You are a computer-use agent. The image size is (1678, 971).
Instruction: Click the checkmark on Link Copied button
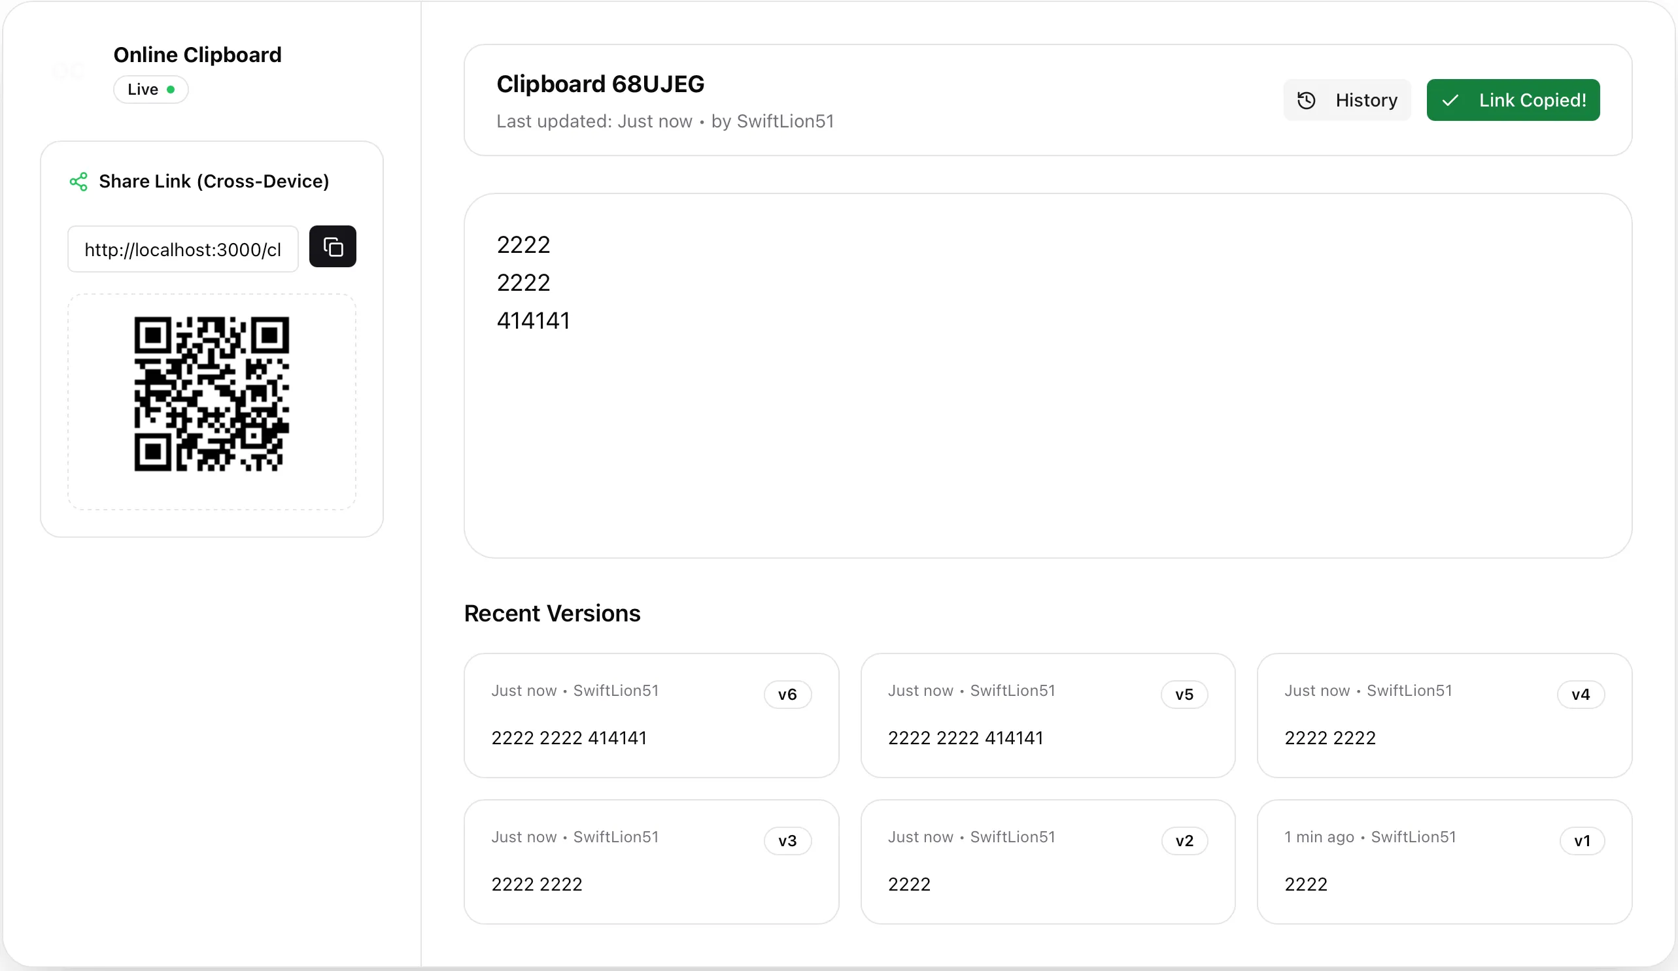pyautogui.click(x=1450, y=101)
